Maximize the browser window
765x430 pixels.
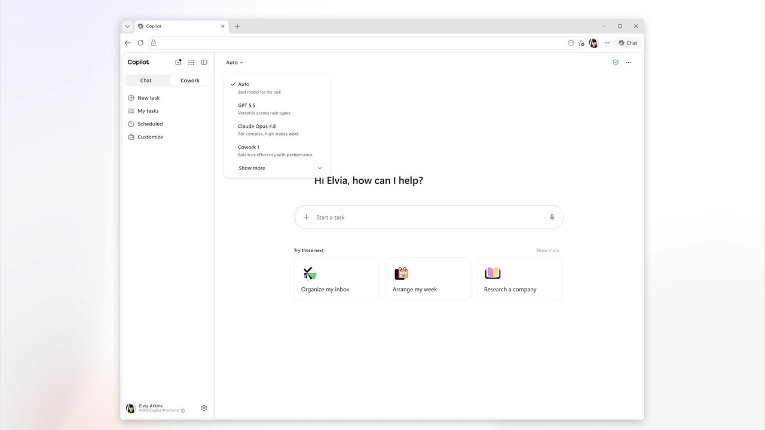pos(620,26)
